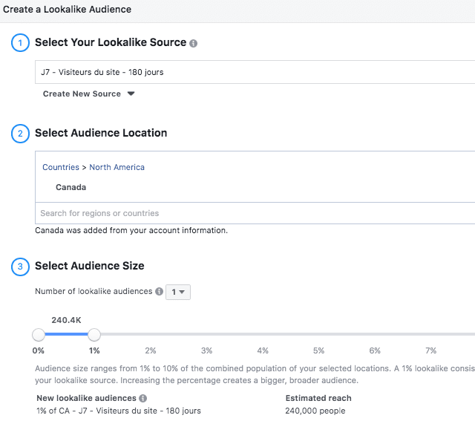Click the 3% mark on audience size slider
The width and height of the screenshot is (475, 421).
point(206,334)
